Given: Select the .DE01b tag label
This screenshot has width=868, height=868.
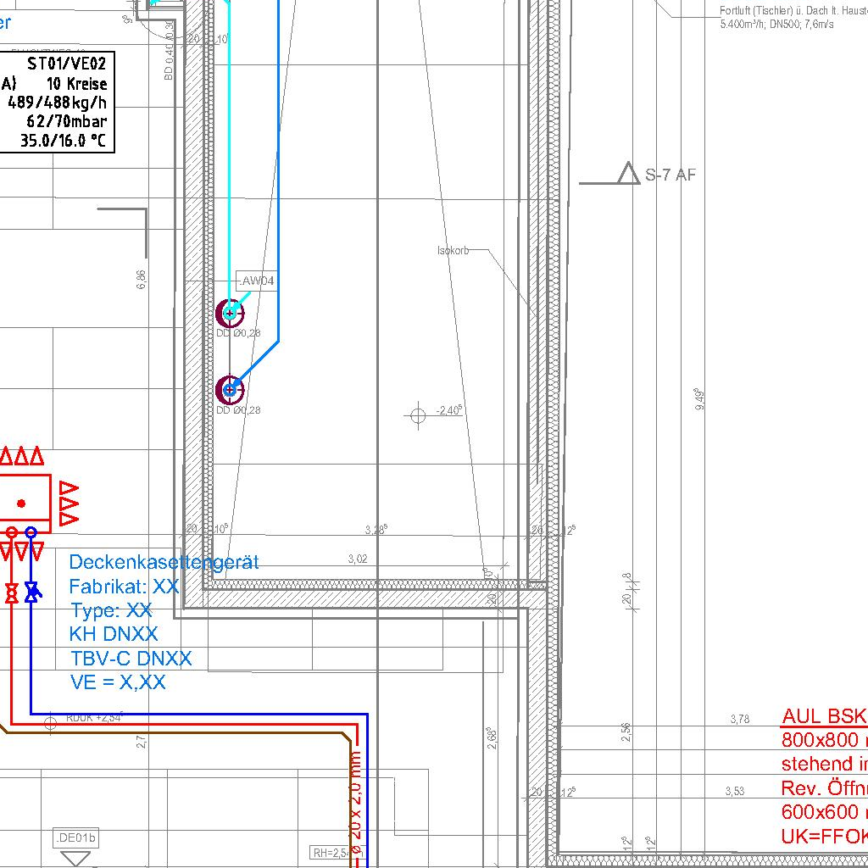Looking at the screenshot, I should point(76,838).
